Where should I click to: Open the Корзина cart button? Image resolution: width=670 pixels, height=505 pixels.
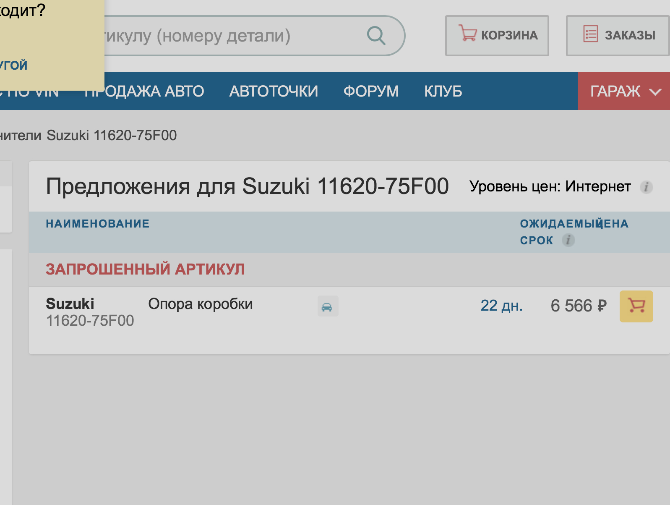click(497, 36)
